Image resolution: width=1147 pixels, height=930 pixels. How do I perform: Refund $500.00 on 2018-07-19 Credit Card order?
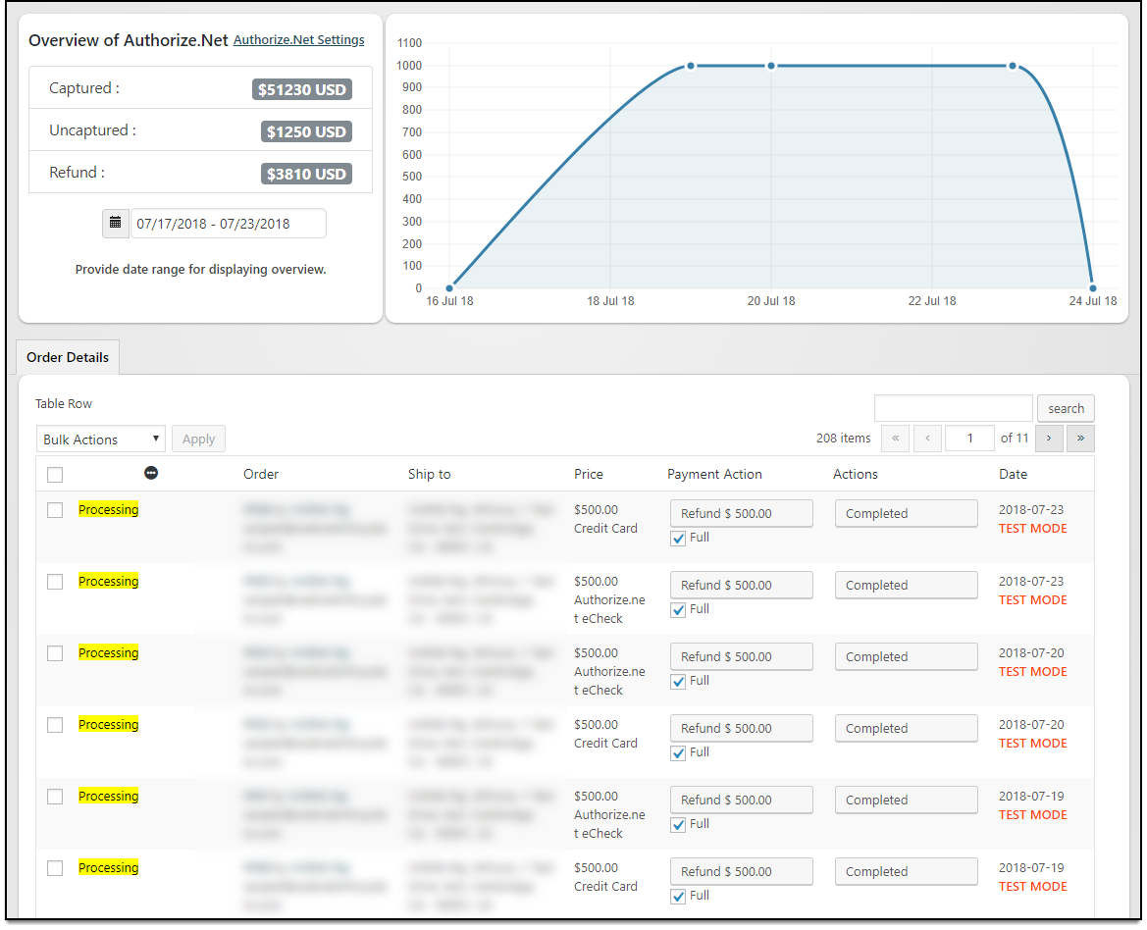[x=741, y=871]
